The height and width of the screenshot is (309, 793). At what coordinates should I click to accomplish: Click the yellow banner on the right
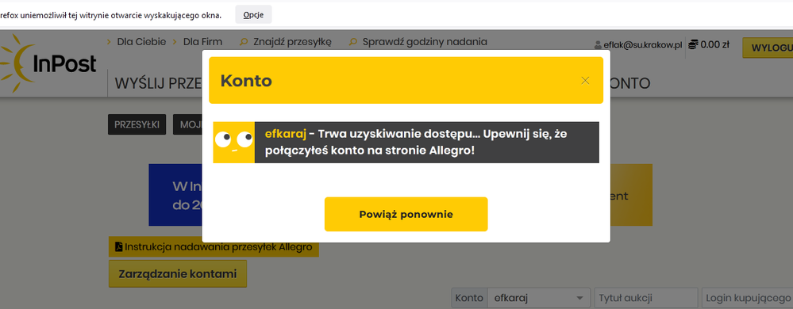(x=631, y=195)
